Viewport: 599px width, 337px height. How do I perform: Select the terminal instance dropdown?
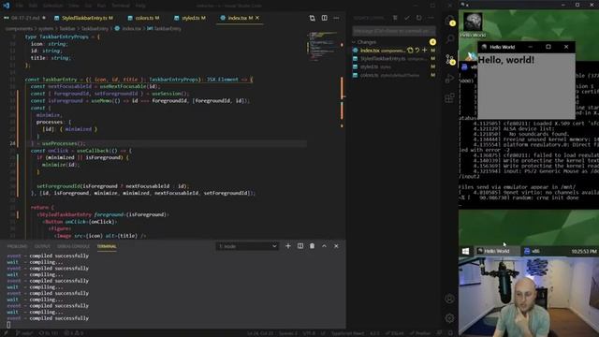pos(247,246)
